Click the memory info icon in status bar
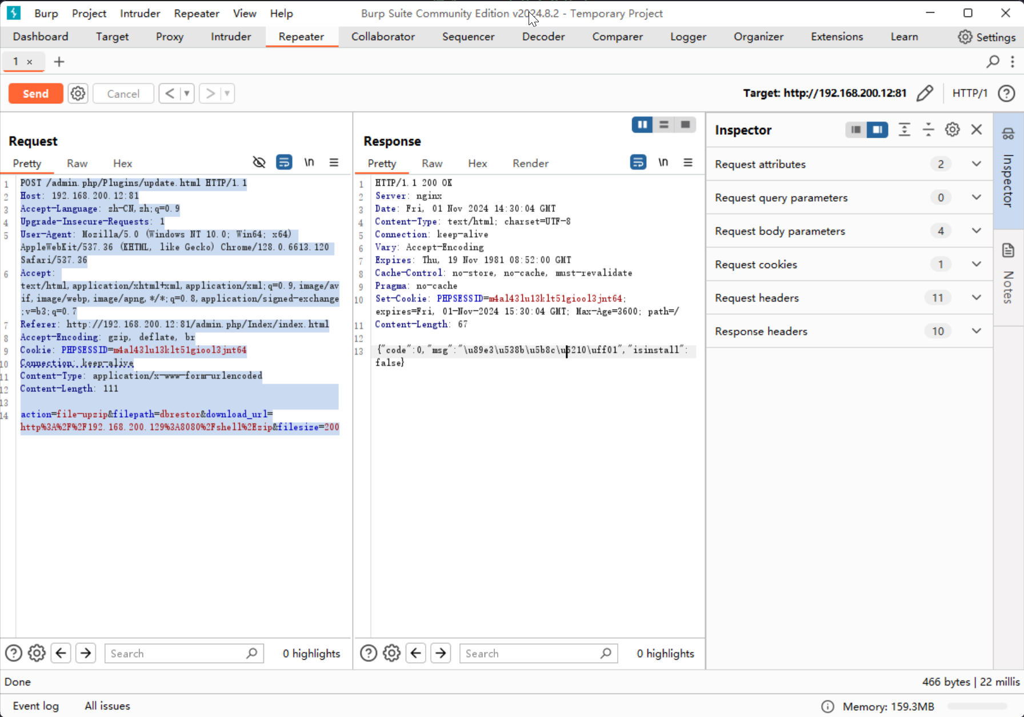Image resolution: width=1024 pixels, height=717 pixels. pyautogui.click(x=827, y=706)
